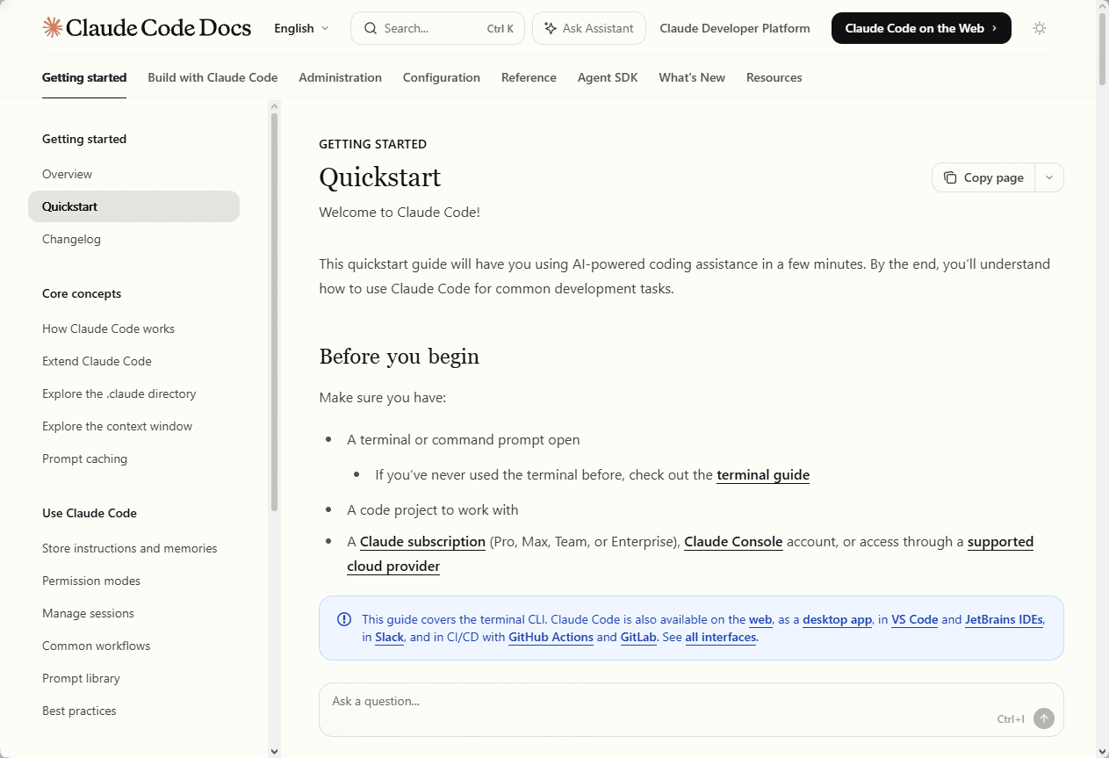
Task: Expand the Copy page options chevron
Action: (x=1049, y=177)
